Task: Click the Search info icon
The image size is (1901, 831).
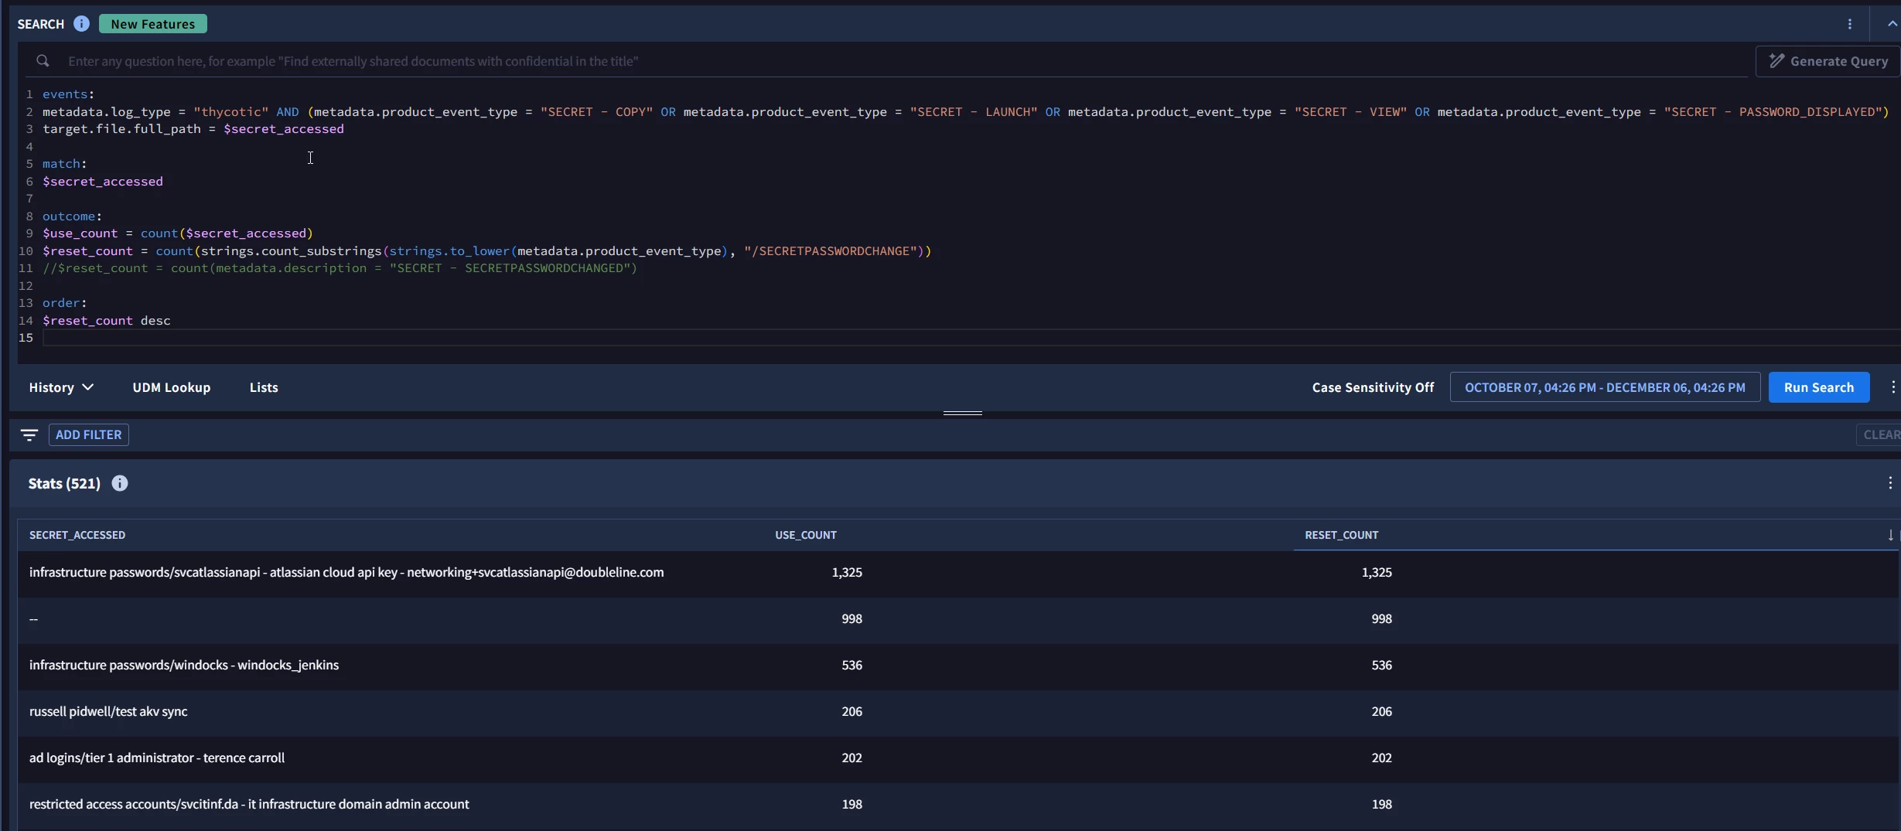Action: click(x=81, y=24)
